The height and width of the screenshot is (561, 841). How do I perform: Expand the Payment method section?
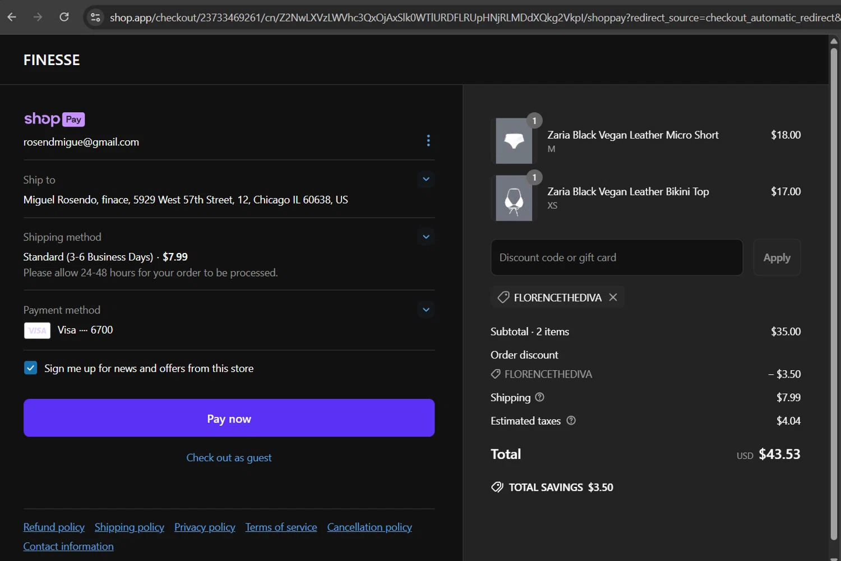426,310
